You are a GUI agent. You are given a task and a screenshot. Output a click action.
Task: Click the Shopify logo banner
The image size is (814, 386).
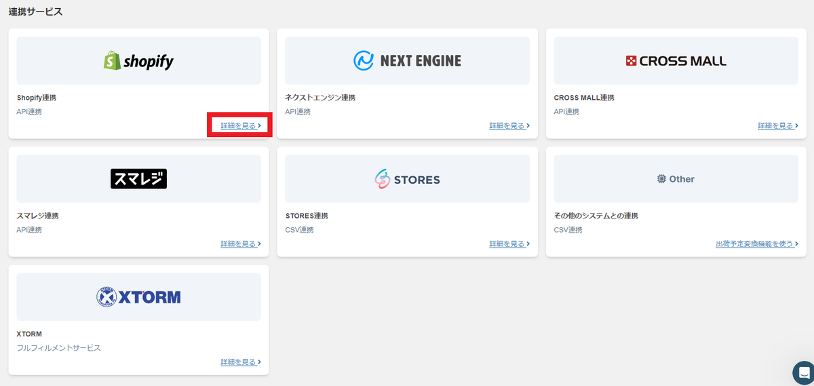coord(138,61)
